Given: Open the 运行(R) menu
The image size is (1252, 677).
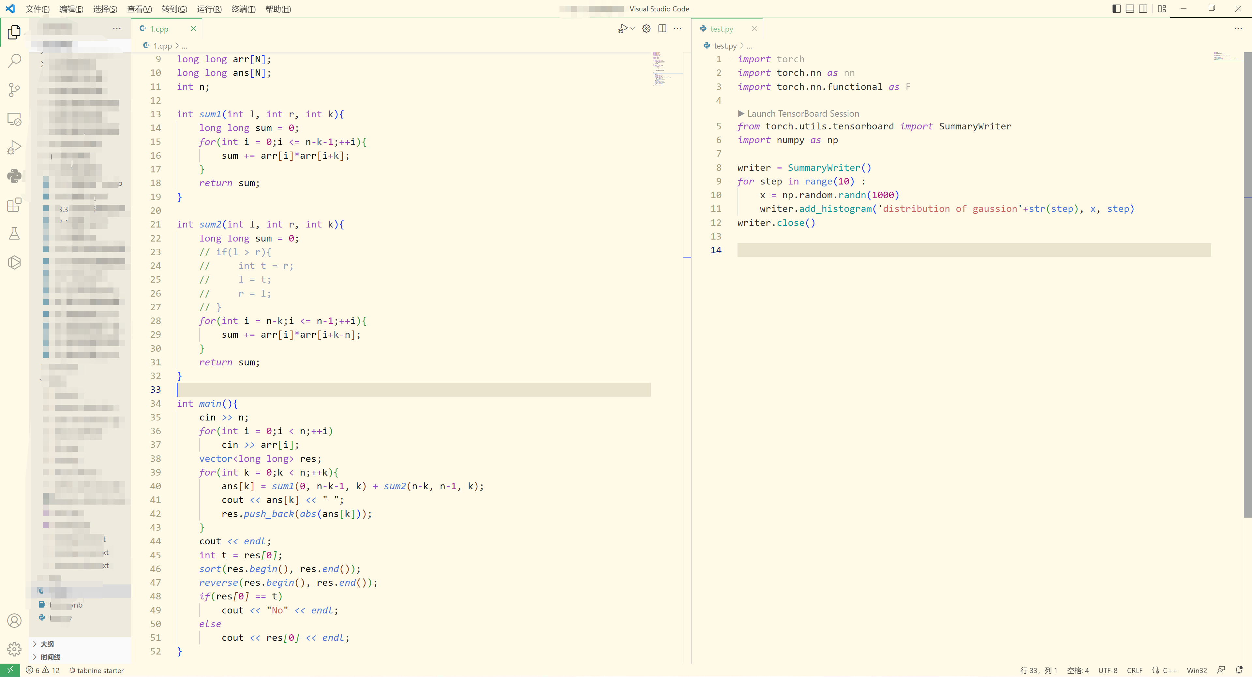Looking at the screenshot, I should click(209, 9).
